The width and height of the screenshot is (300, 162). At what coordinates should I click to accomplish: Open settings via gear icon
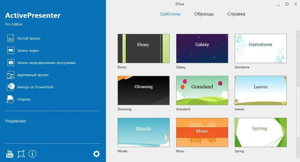[96, 154]
